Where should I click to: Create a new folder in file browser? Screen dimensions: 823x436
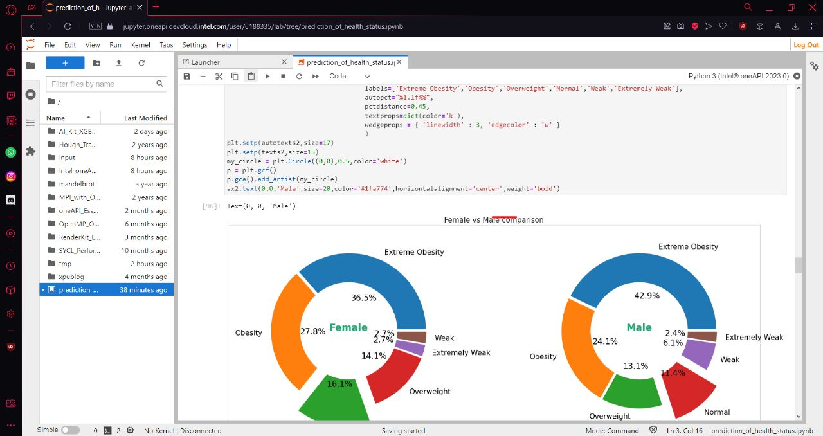point(96,63)
